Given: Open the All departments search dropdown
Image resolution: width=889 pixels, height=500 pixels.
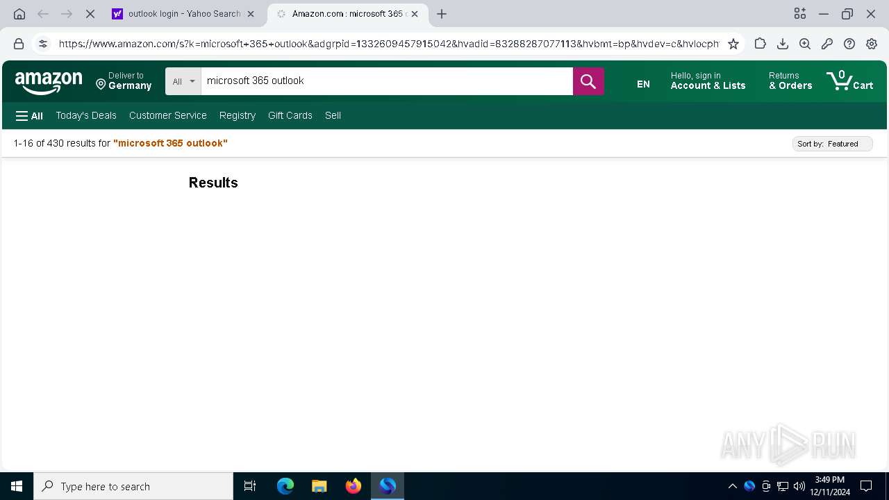Looking at the screenshot, I should tap(183, 81).
